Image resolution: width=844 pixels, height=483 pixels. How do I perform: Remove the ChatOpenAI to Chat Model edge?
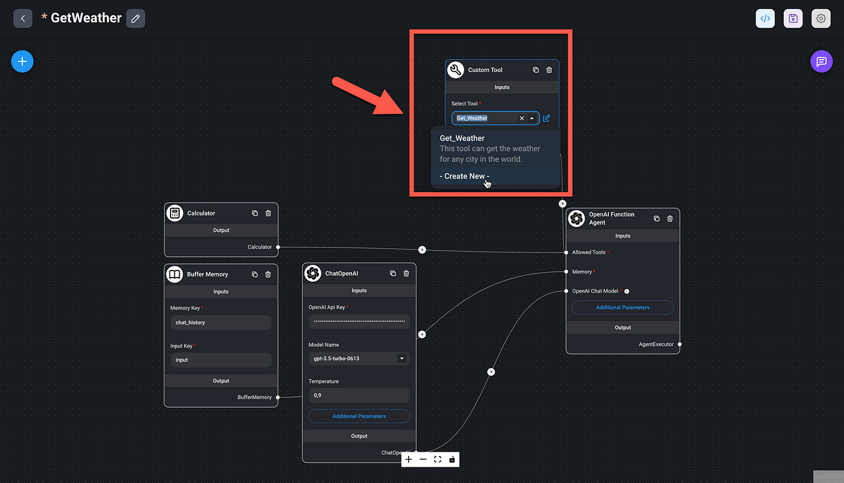(x=491, y=372)
